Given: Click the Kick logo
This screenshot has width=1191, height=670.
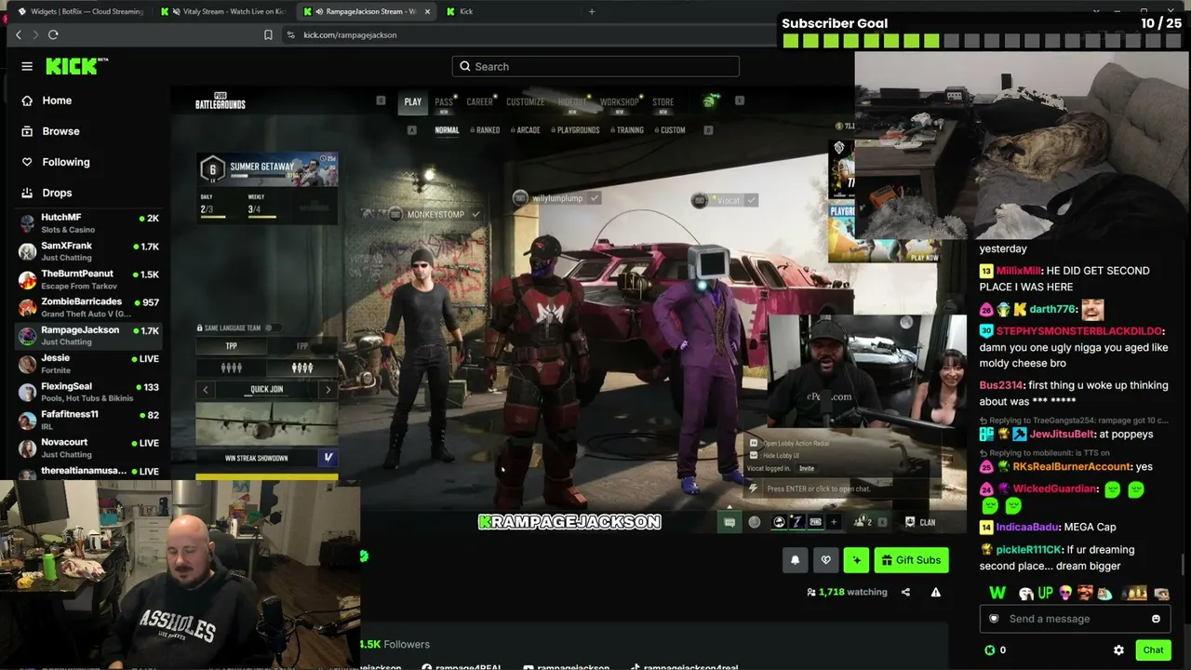Looking at the screenshot, I should (x=77, y=66).
